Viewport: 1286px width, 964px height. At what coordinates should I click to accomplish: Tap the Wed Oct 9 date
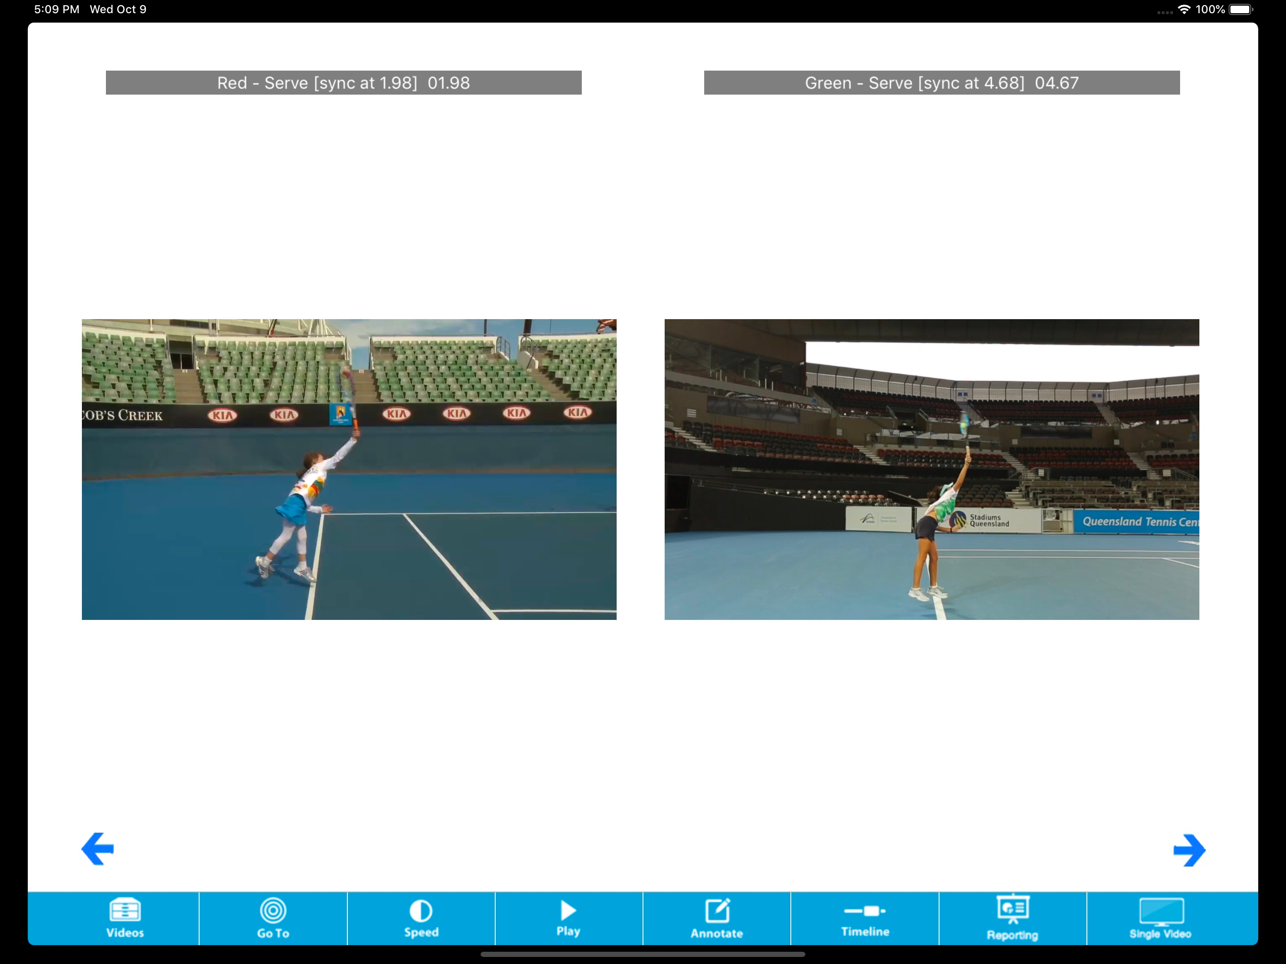pyautogui.click(x=118, y=9)
